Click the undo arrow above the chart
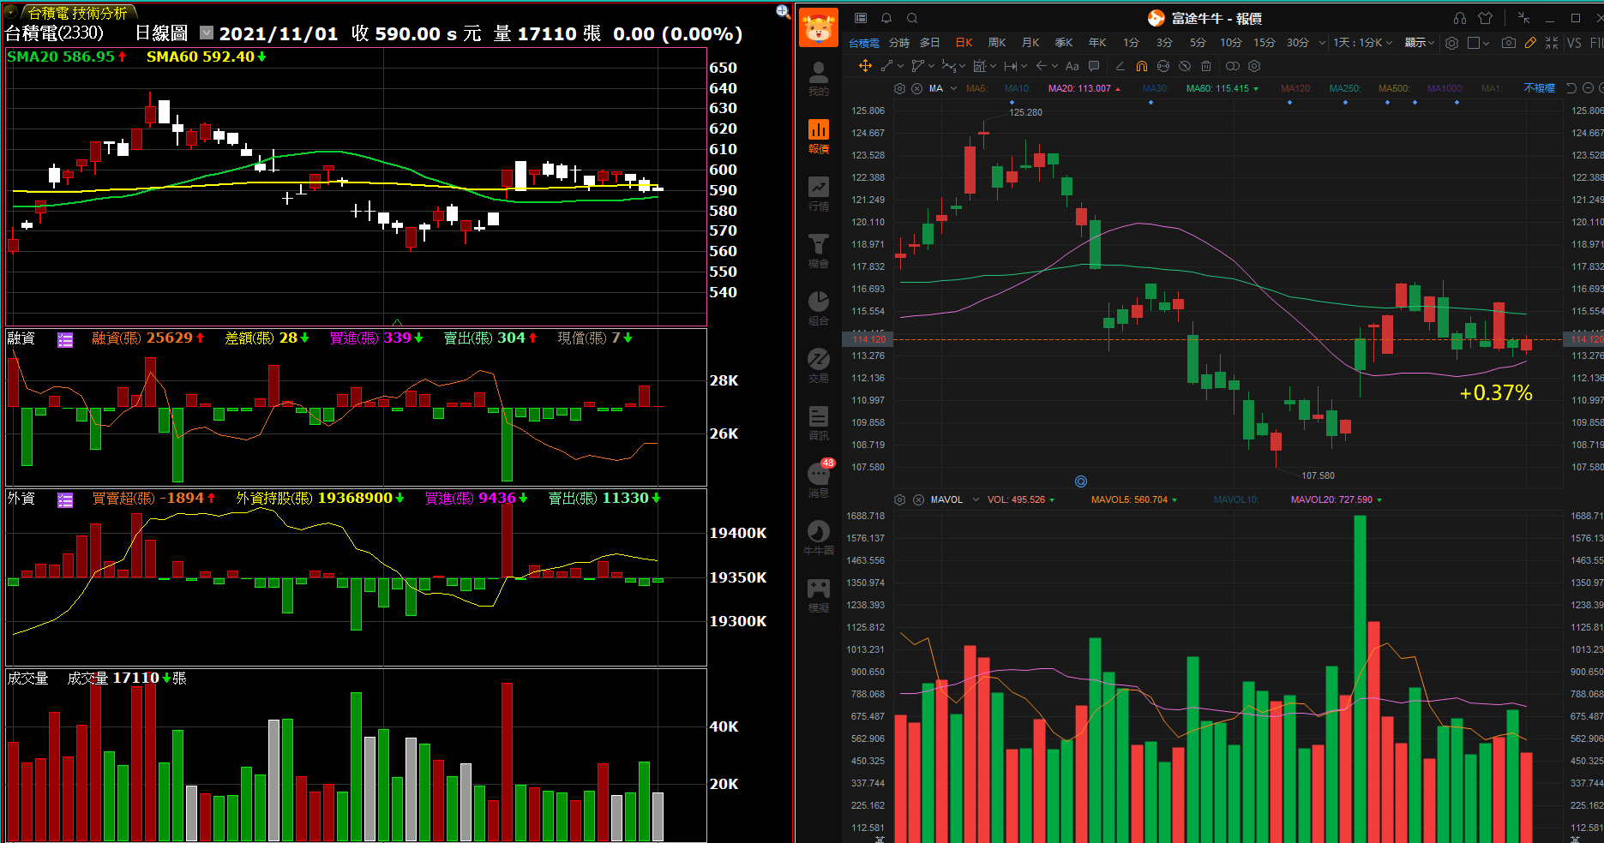The width and height of the screenshot is (1604, 843). pos(1571,88)
